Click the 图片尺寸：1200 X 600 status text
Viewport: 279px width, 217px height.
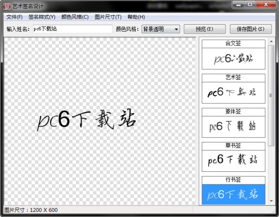click(31, 210)
